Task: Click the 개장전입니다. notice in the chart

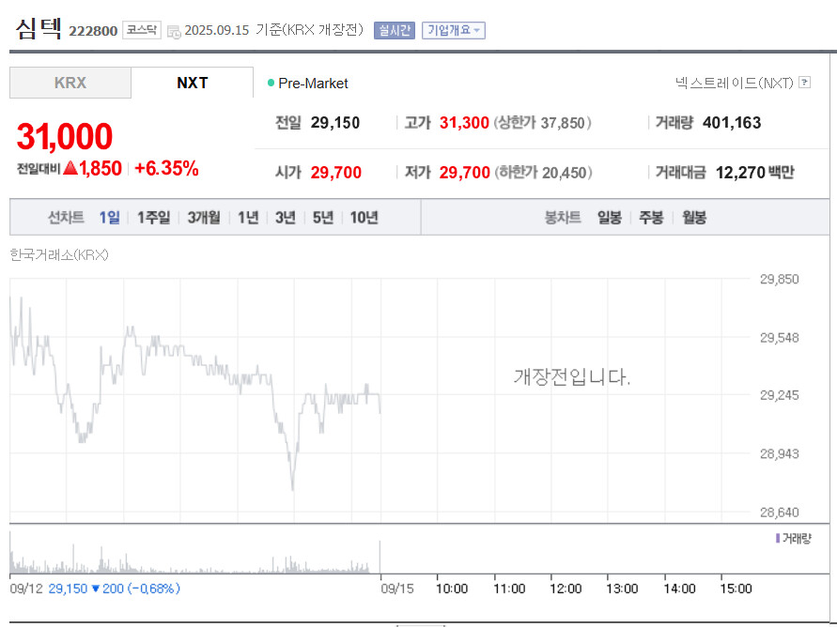Action: click(x=572, y=377)
